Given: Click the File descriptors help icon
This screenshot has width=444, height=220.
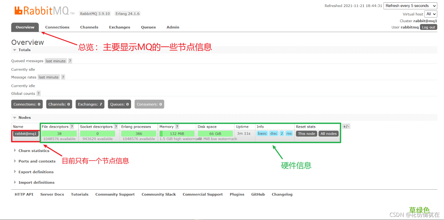Looking at the screenshot, I should point(72,126).
